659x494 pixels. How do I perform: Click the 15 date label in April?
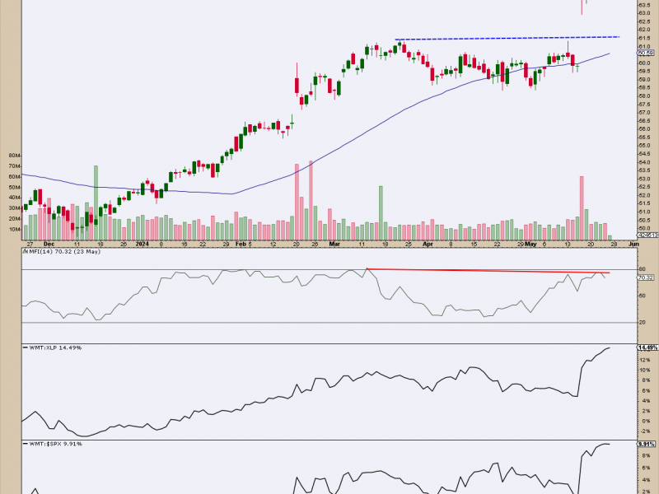coord(474,244)
